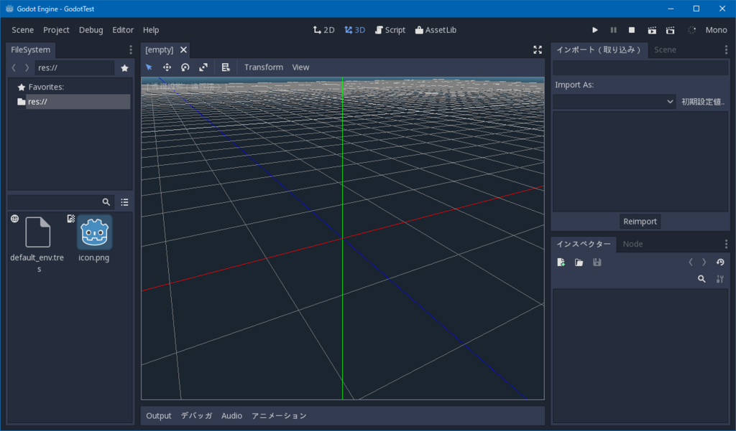This screenshot has height=431, width=736.
Task: Select the Move Mode tool
Action: (x=167, y=67)
